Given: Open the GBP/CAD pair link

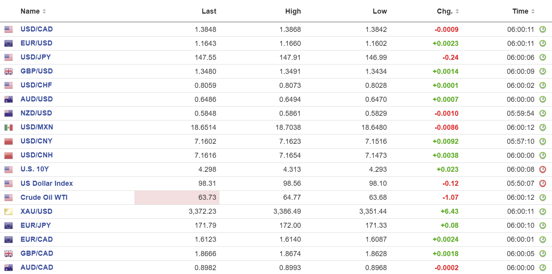Looking at the screenshot, I should (37, 253).
